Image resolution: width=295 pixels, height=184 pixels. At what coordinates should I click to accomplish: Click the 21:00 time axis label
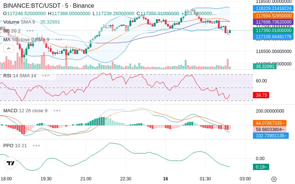[86, 179]
